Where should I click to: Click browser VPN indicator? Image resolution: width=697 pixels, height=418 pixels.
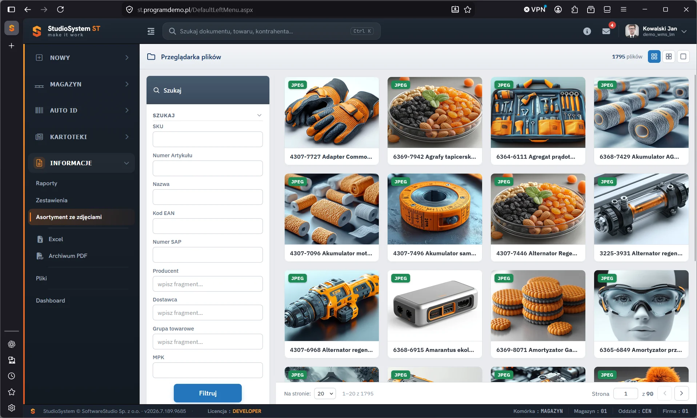click(535, 9)
